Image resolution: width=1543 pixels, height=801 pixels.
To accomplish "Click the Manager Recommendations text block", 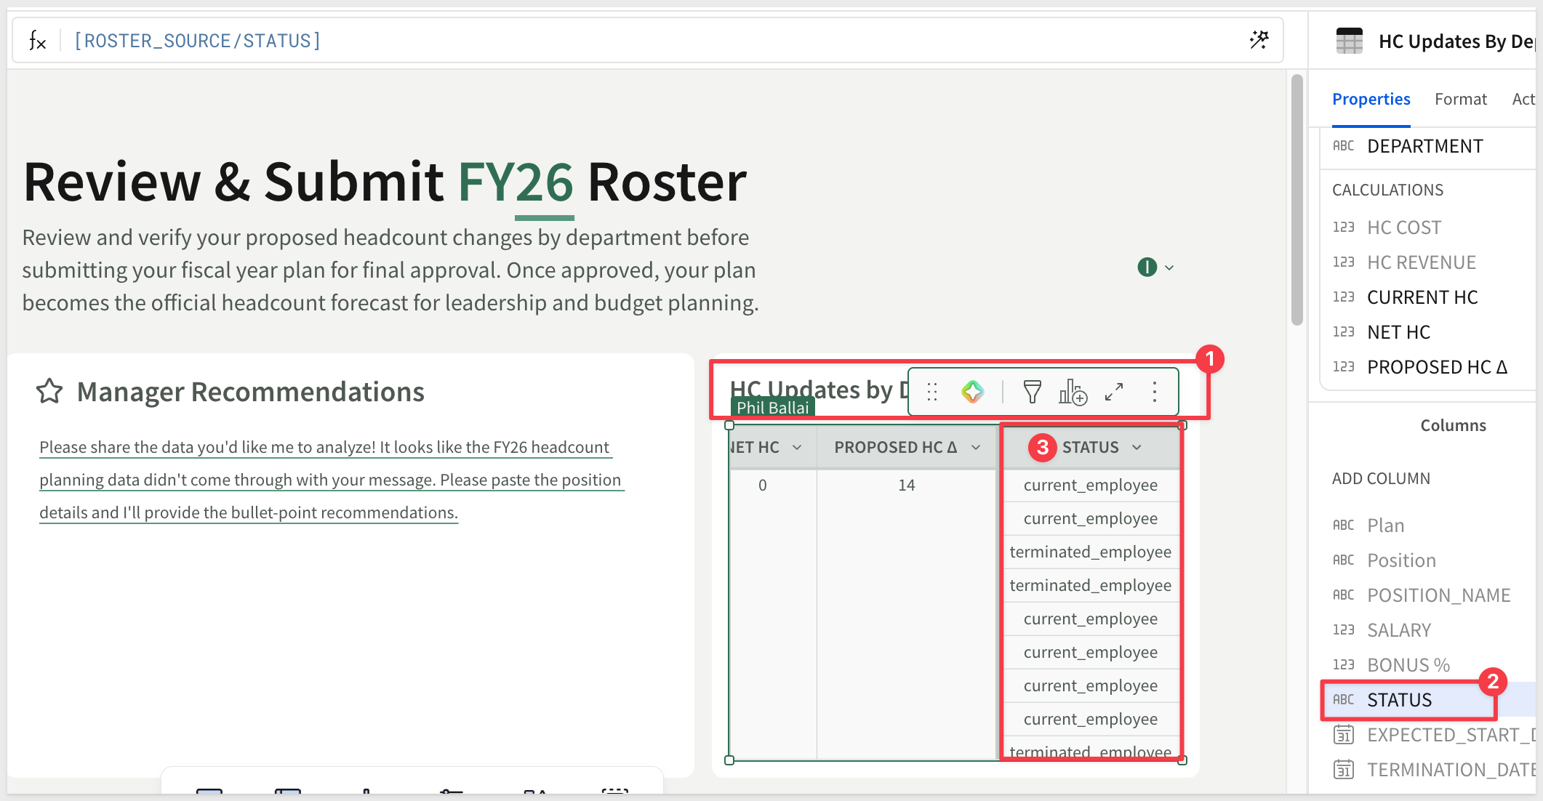I will 332,480.
